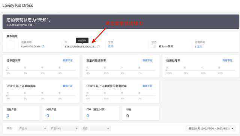This screenshot has height=136, width=240.
Task: Add 产品ID filter with plus icon
Action: pyautogui.click(x=45, y=129)
